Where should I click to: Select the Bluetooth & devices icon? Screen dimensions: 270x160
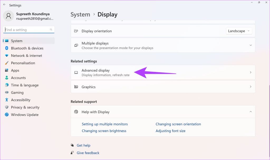(x=6, y=48)
